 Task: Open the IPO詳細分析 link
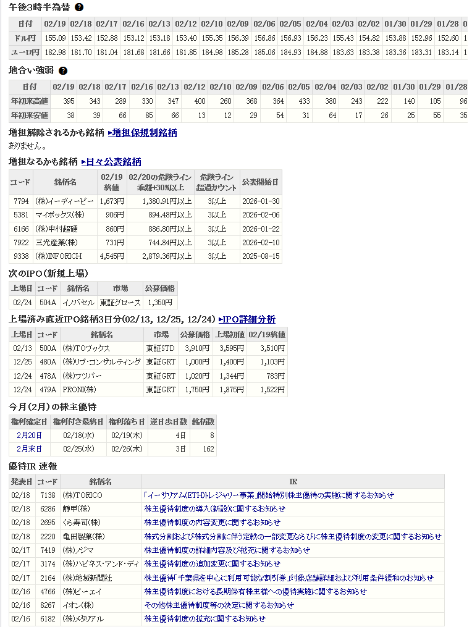pyautogui.click(x=247, y=319)
